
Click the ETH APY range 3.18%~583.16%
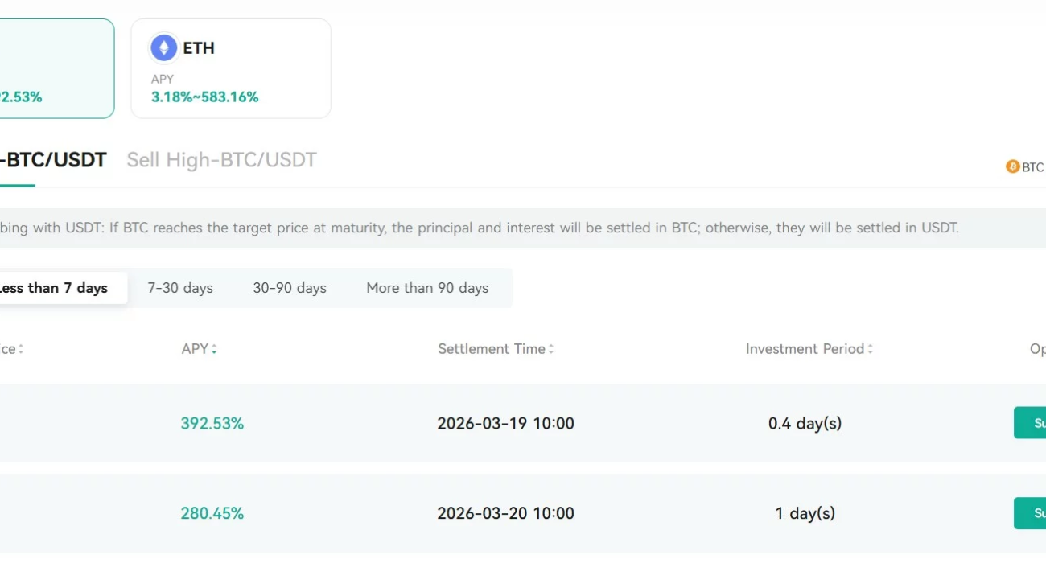point(205,97)
